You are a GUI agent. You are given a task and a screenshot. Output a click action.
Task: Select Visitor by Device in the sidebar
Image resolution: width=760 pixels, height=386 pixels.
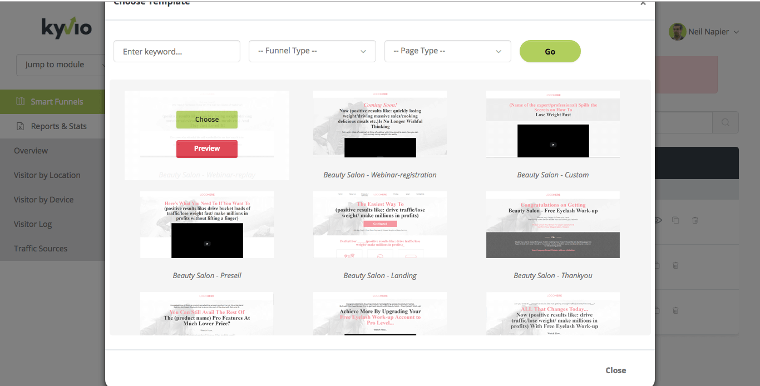(x=44, y=200)
